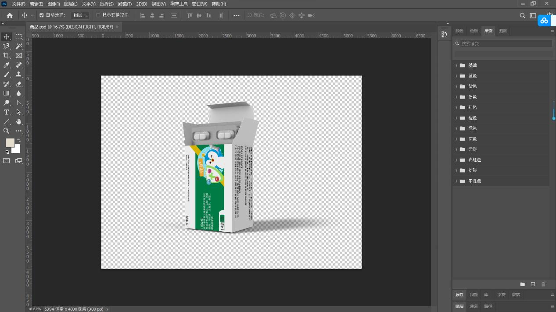Disable the 自动选择 checkbox
The width and height of the screenshot is (556, 312).
tap(42, 15)
